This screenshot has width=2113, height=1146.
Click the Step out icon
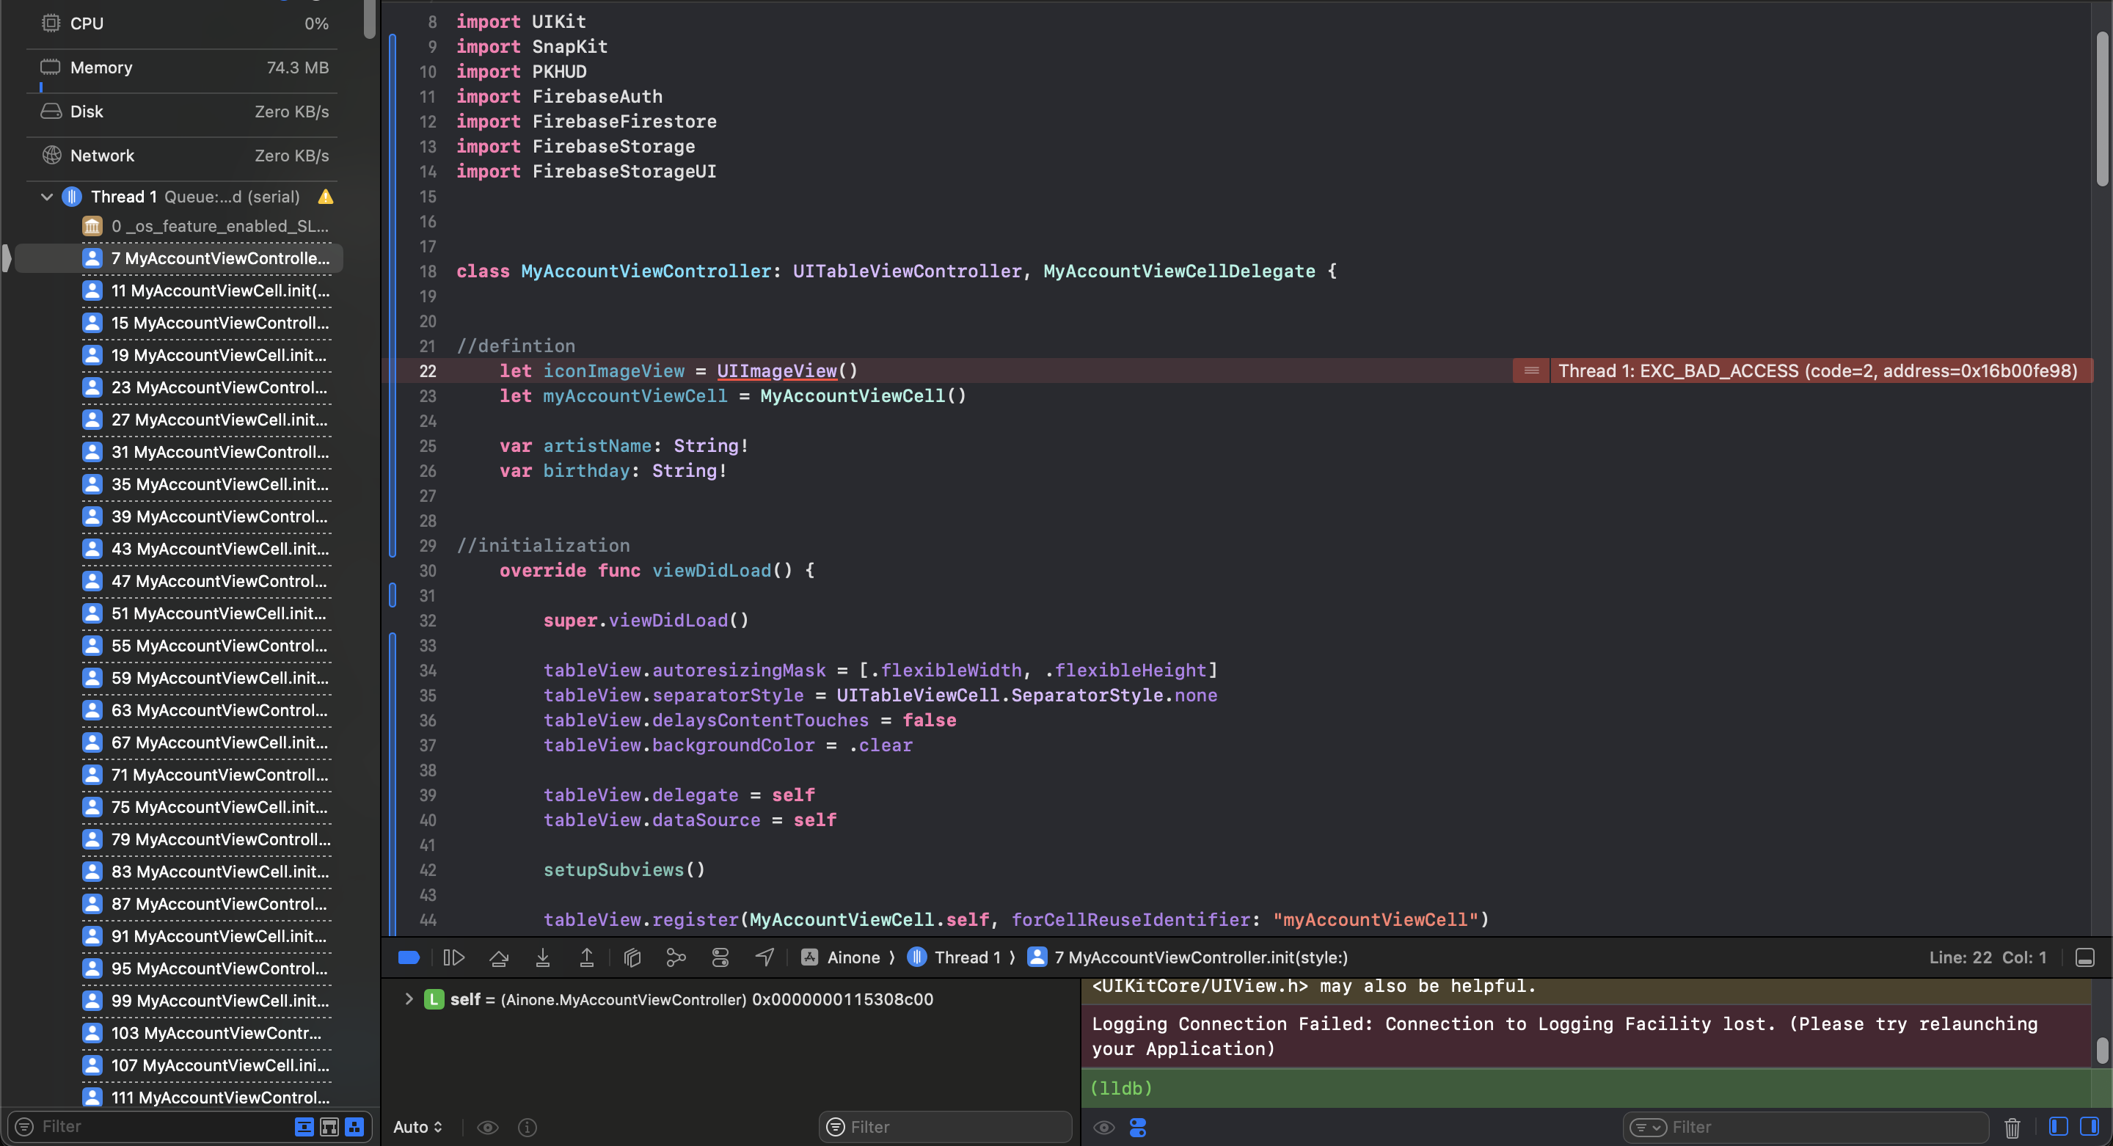tap(586, 957)
